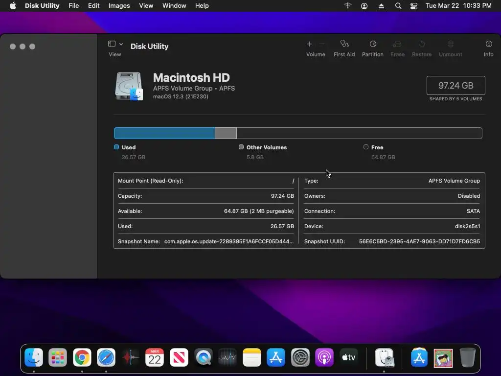Open the File menu
The width and height of the screenshot is (501, 376).
pyautogui.click(x=73, y=6)
